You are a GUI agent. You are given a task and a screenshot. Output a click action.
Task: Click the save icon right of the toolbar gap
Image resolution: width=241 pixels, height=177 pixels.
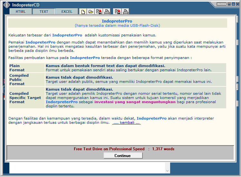[118, 12]
